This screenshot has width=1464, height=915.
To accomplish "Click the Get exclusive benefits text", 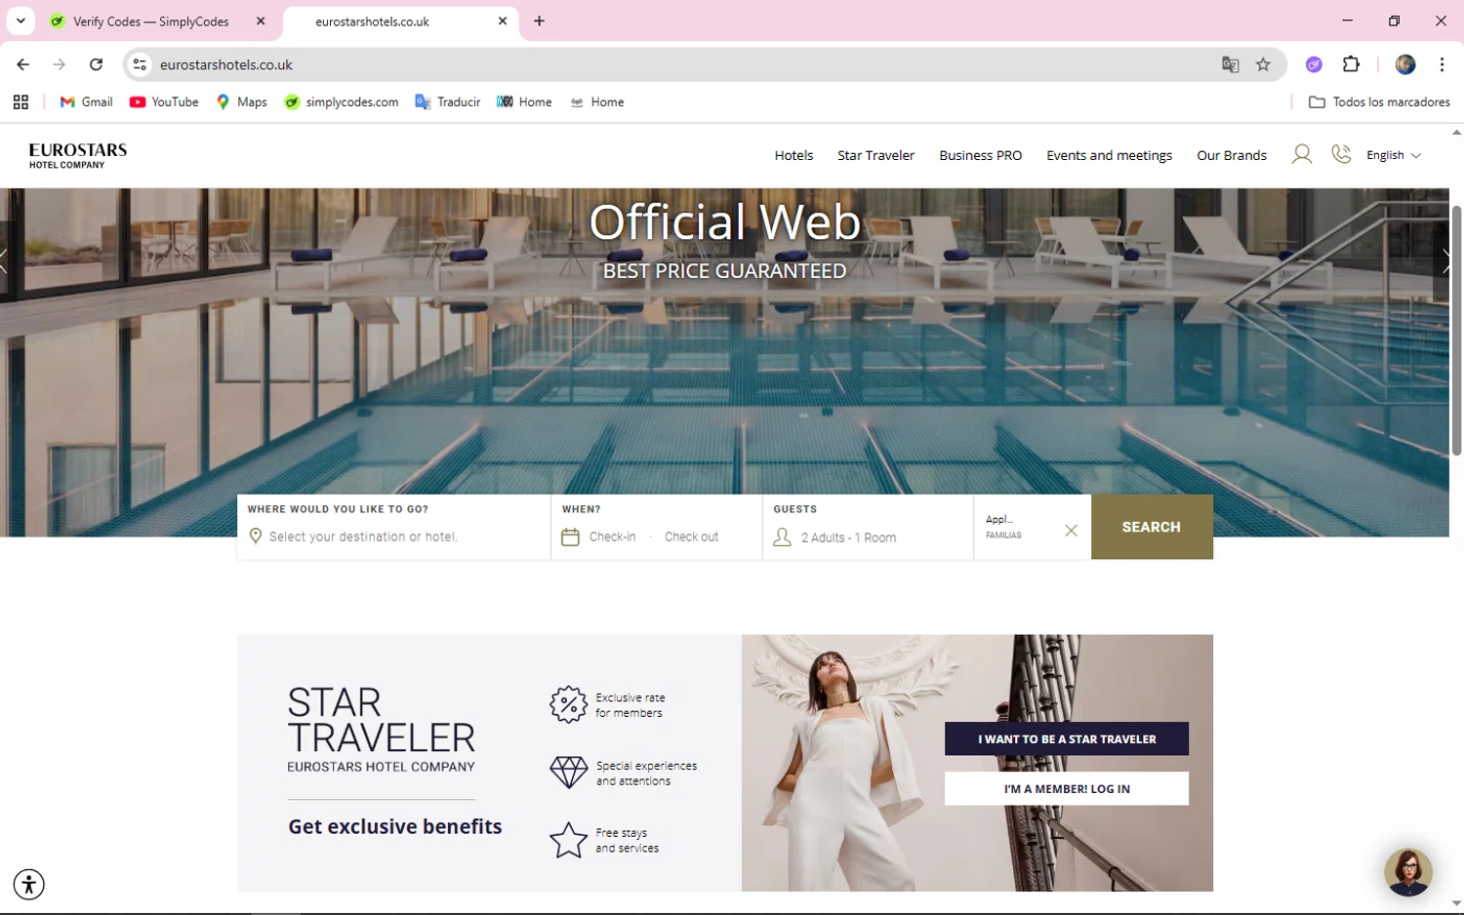I will [x=394, y=826].
